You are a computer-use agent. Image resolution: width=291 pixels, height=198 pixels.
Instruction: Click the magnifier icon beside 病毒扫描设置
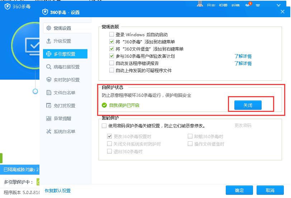point(49,67)
